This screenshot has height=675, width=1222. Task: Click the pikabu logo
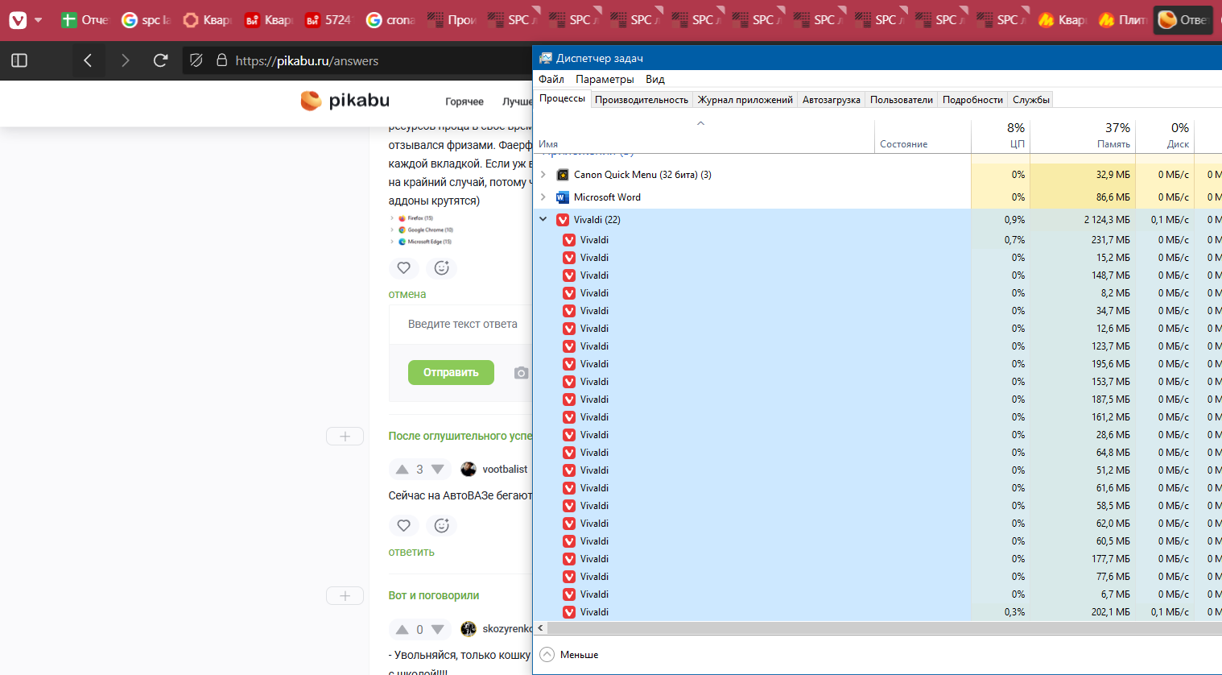(345, 101)
